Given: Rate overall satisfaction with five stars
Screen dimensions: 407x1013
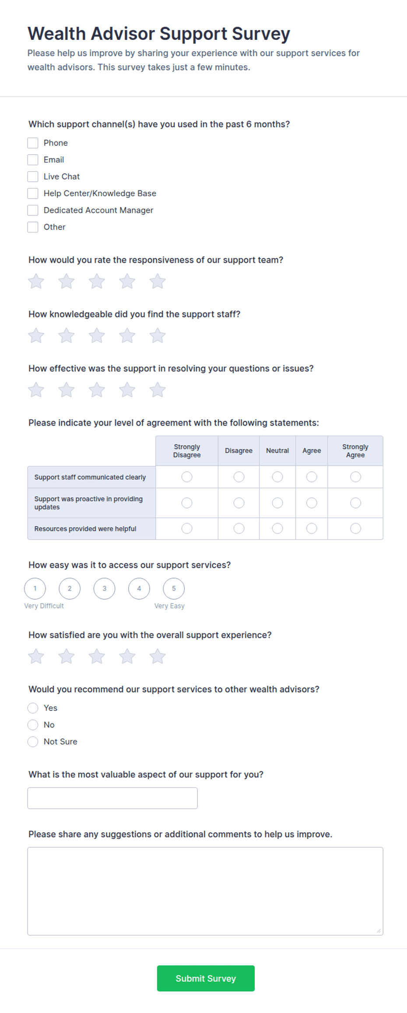Looking at the screenshot, I should click(158, 657).
